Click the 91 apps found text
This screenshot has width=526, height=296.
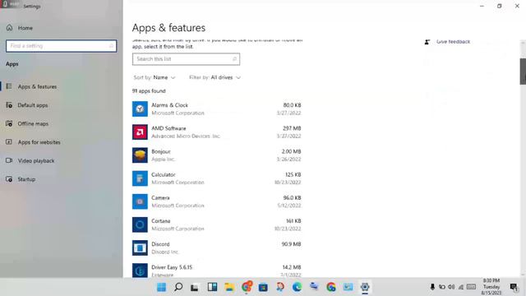pos(149,91)
